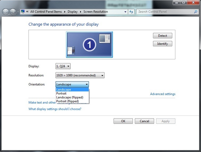Image resolution: width=201 pixels, height=152 pixels.
Task: Select monitor 1 display thumbnail
Action: (x=89, y=44)
